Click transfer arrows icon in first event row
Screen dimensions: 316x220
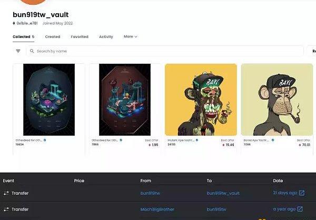coord(6,193)
